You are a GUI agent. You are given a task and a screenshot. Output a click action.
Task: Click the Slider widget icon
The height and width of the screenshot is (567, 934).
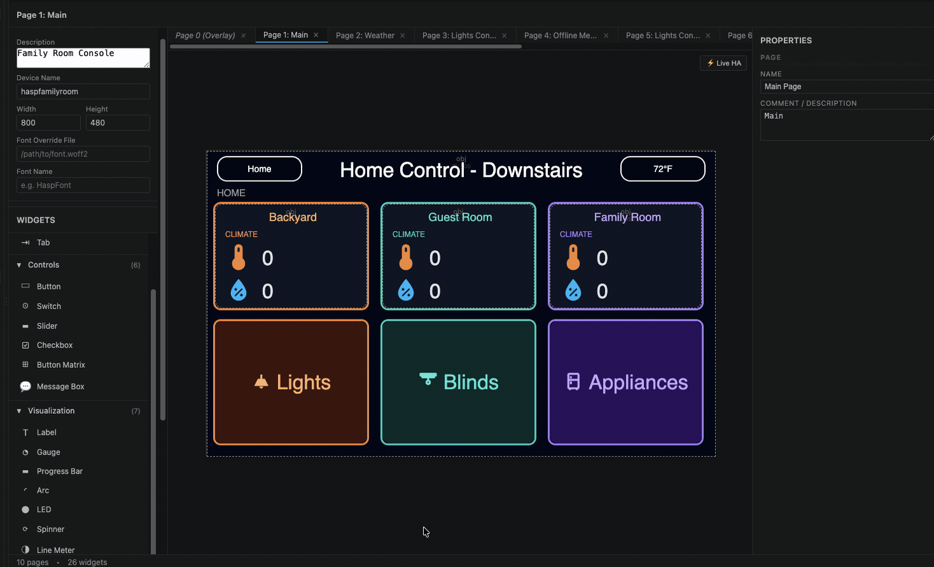(x=25, y=326)
